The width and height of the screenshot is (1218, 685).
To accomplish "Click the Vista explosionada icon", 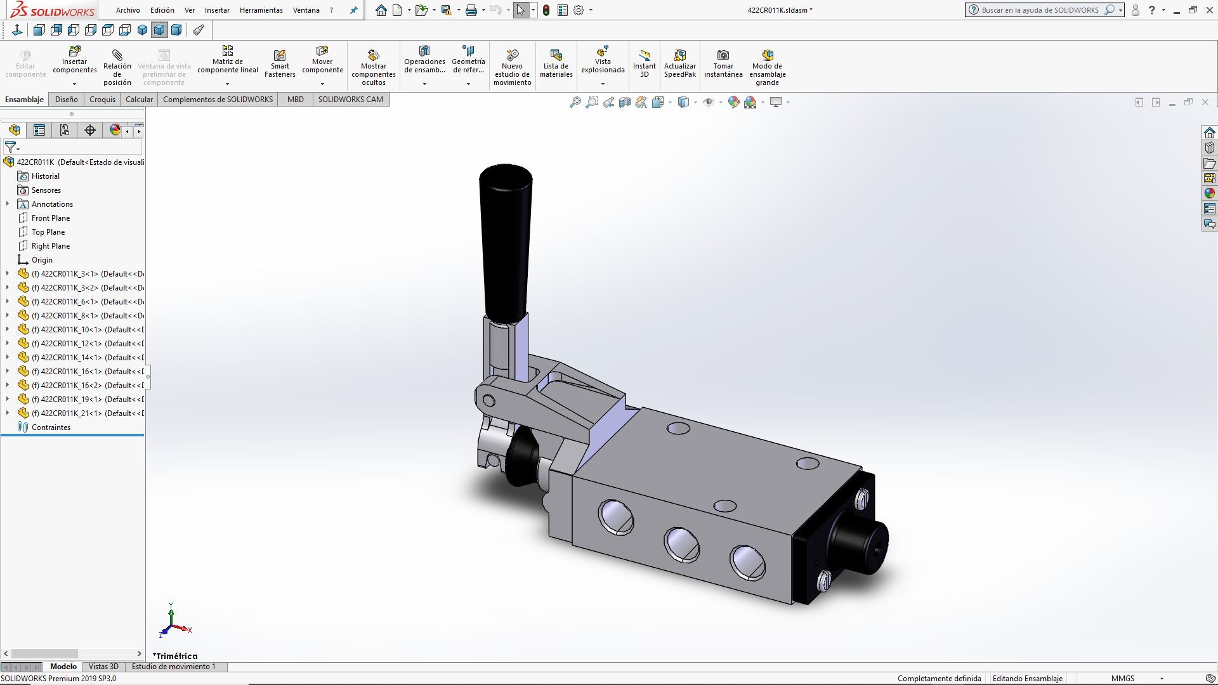I will [603, 51].
